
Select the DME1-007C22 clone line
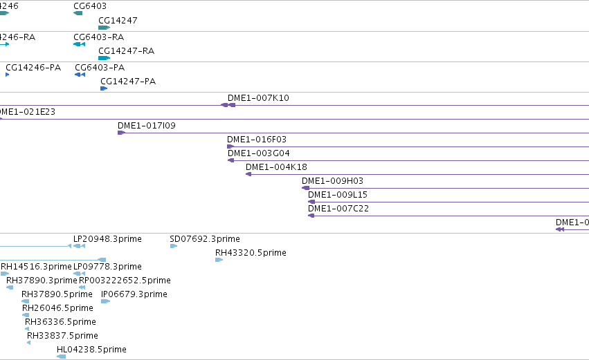pos(448,216)
